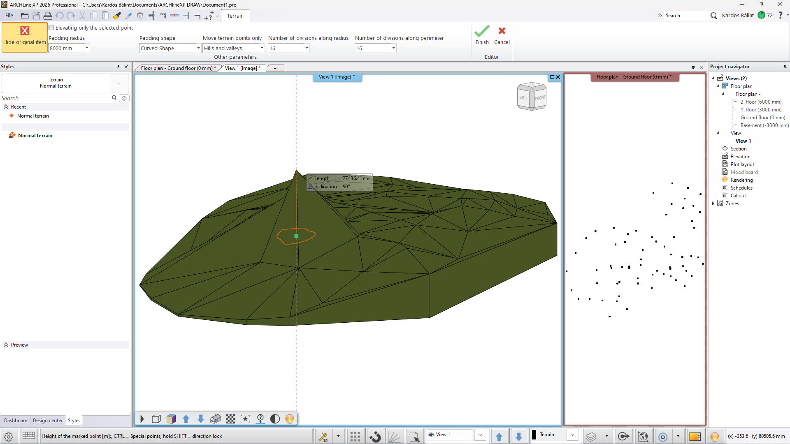Select Section in Project navigator
Image resolution: width=790 pixels, height=444 pixels.
(x=738, y=149)
